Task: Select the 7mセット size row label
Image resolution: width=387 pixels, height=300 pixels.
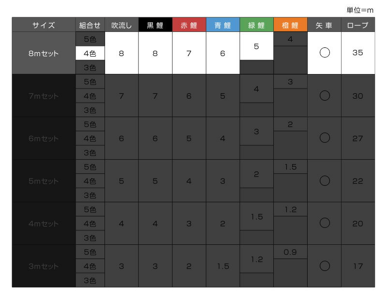Action: 44,96
